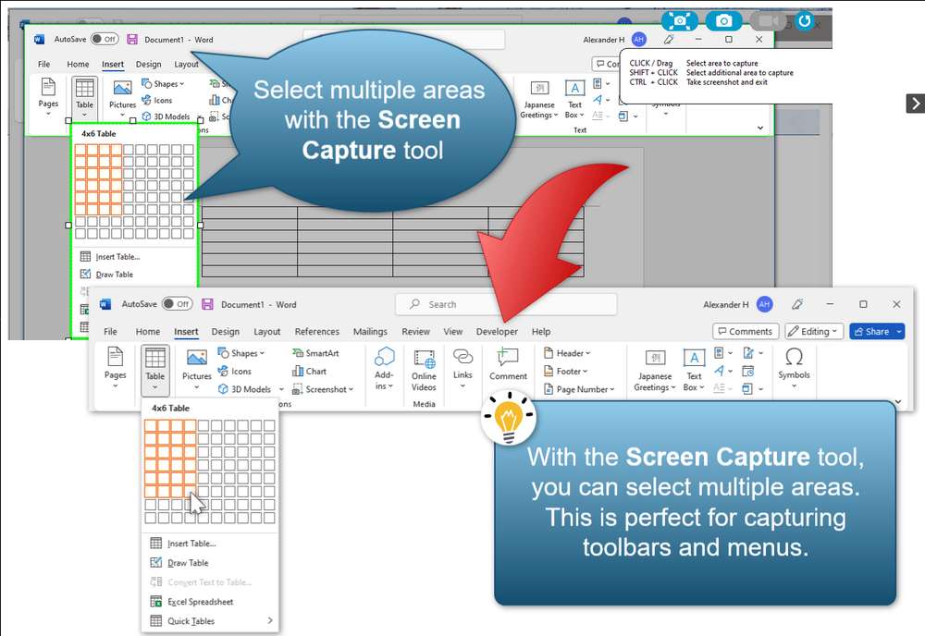925x636 pixels.
Task: Click the AH account avatar in front capture
Action: tap(765, 304)
